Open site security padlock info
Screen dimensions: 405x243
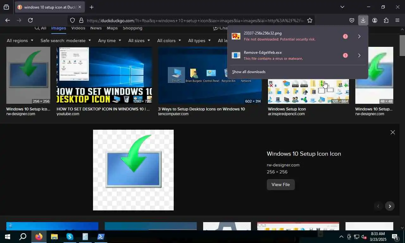tap(81, 20)
